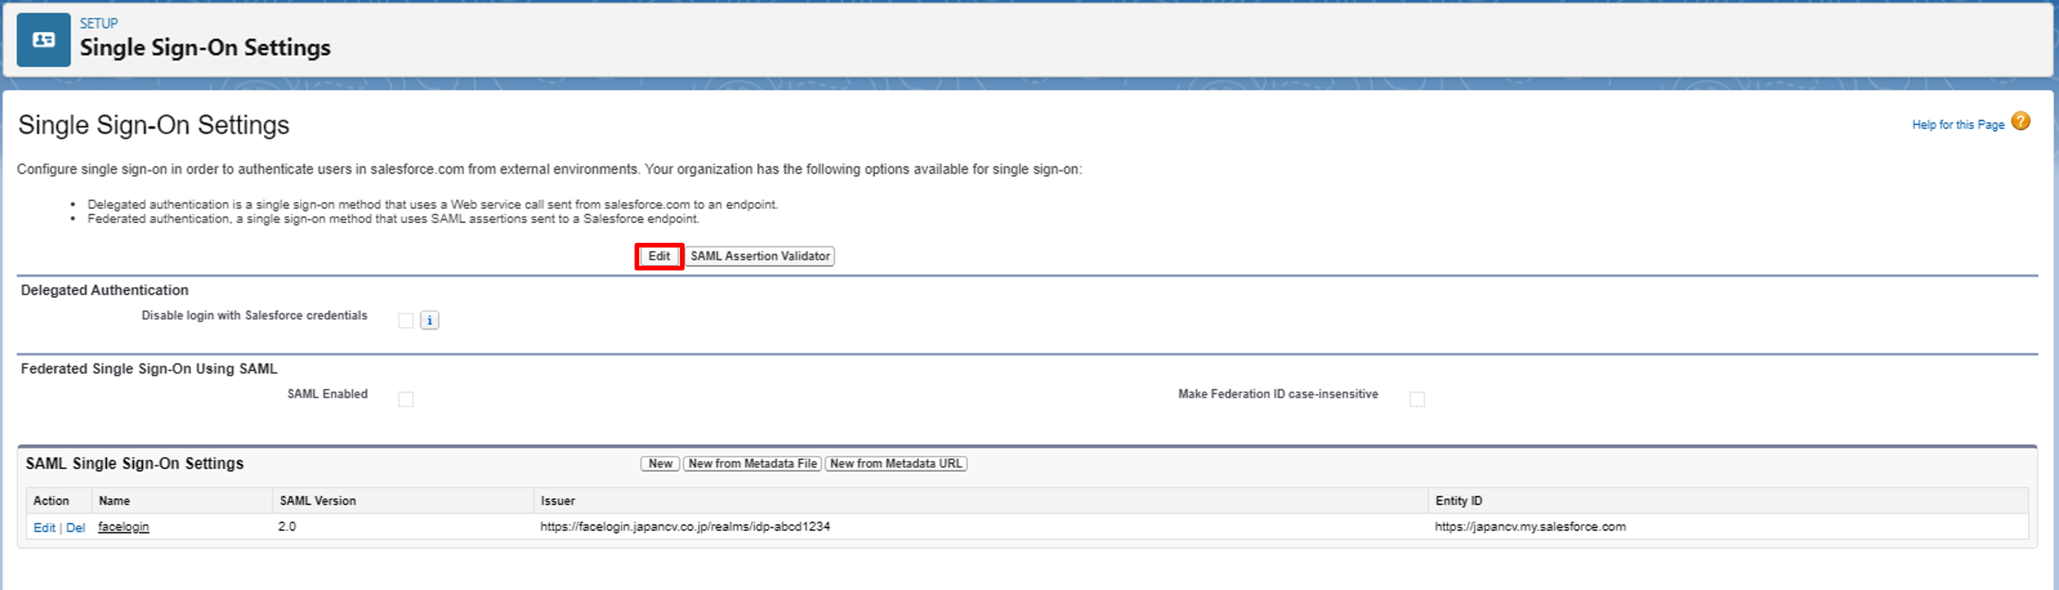Click the Make Federation ID case-insensitive label
This screenshot has height=590, width=2059.
(1278, 394)
